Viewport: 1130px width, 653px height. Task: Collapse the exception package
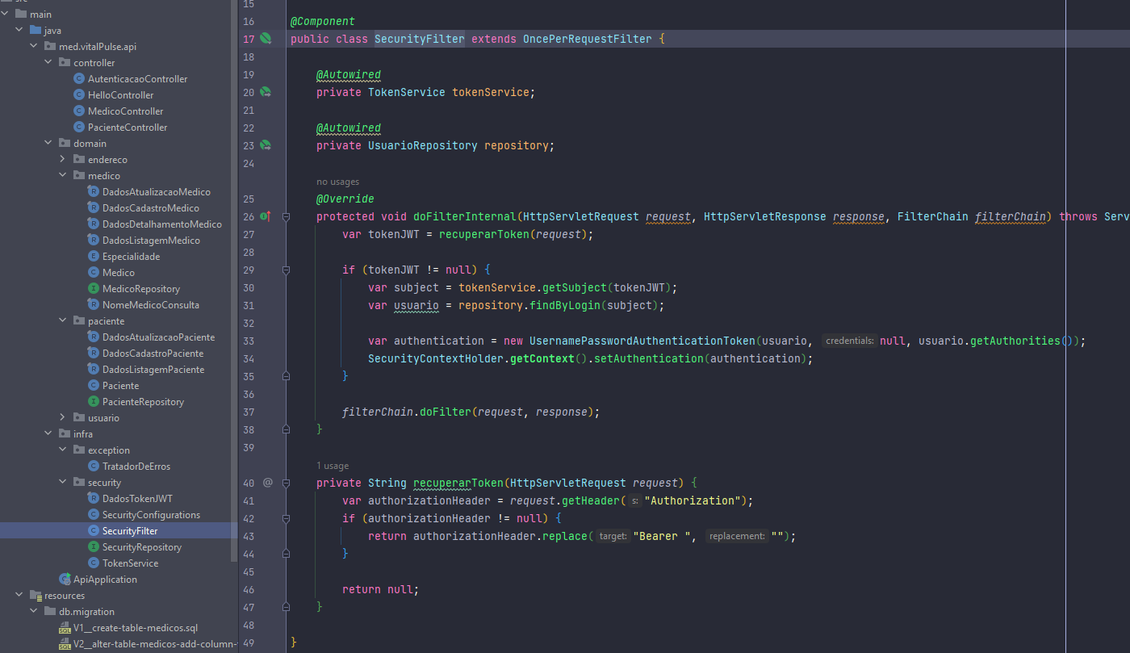coord(62,450)
